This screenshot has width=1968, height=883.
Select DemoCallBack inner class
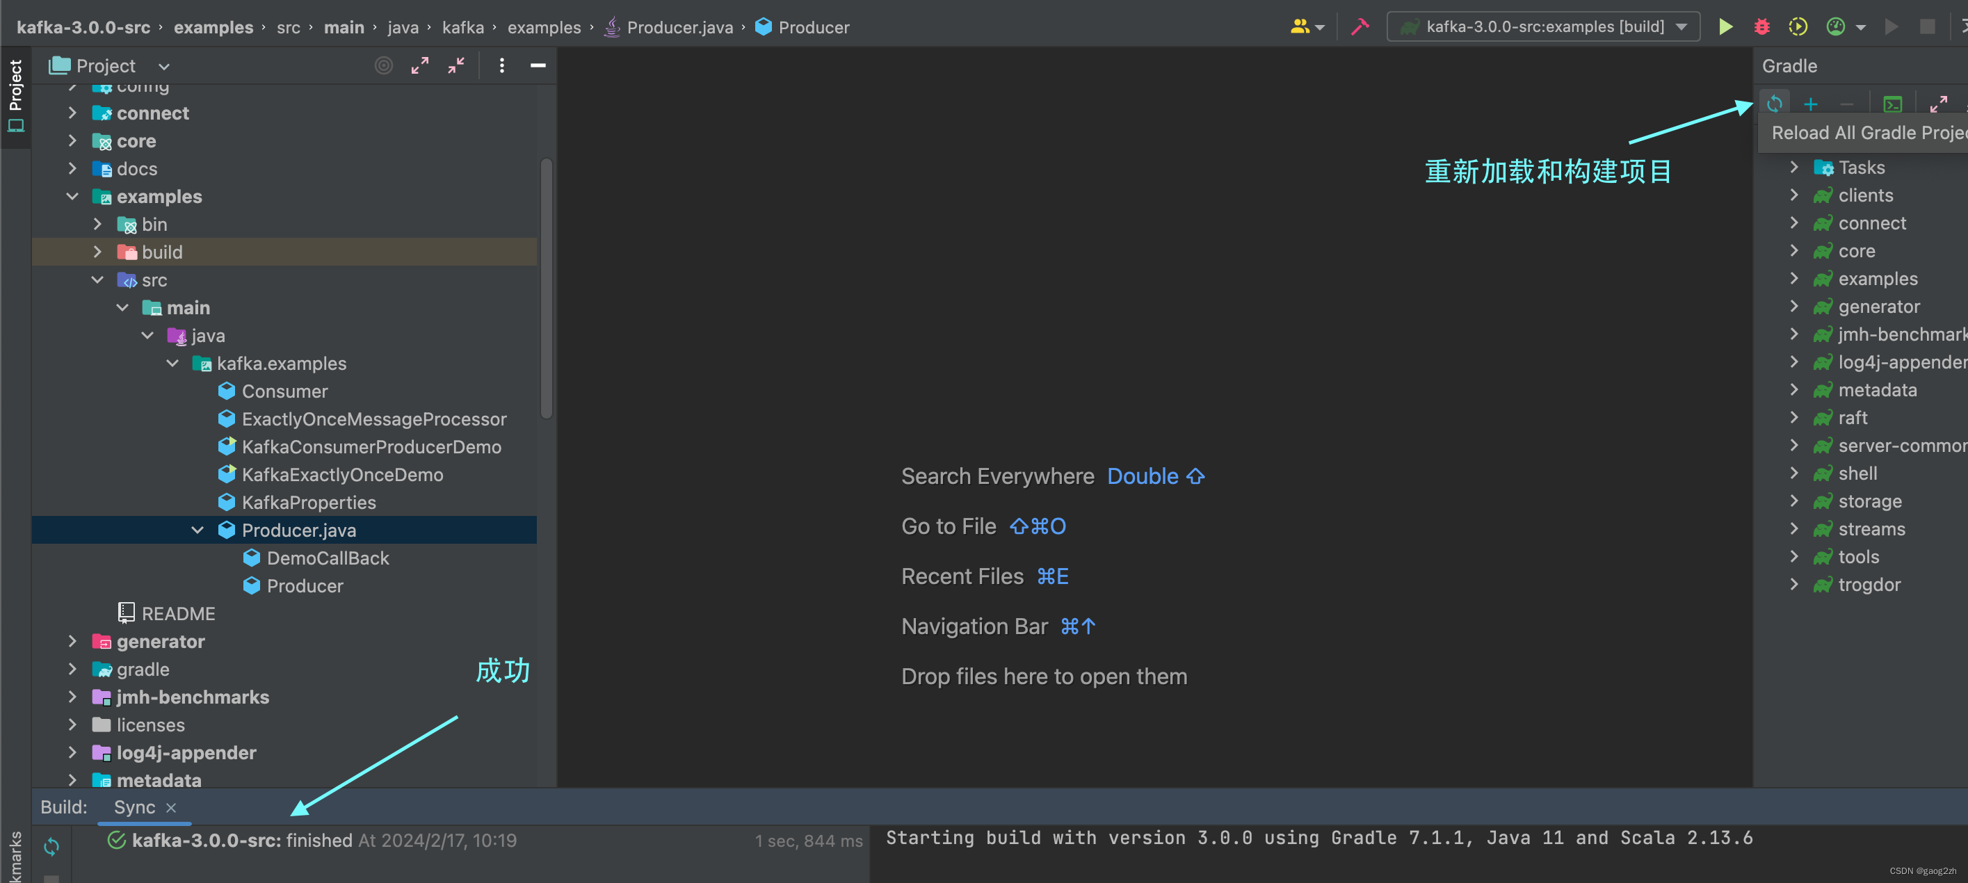(x=328, y=558)
